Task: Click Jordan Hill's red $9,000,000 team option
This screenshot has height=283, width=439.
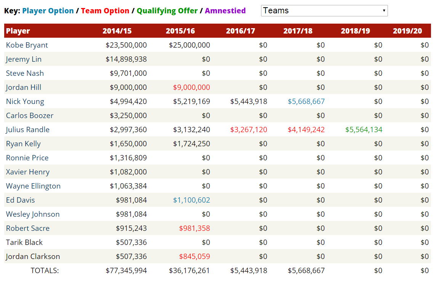Action: (x=191, y=87)
